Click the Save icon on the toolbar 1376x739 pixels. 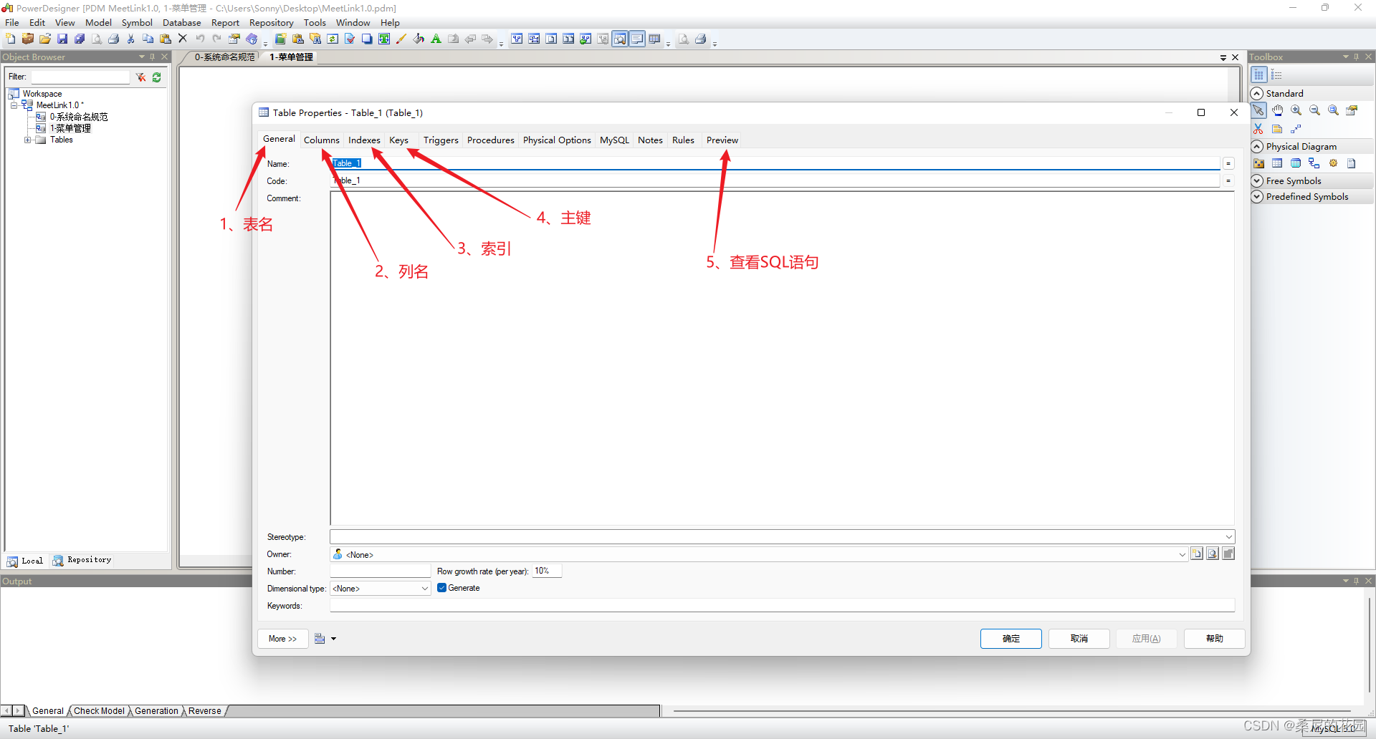pyautogui.click(x=61, y=39)
